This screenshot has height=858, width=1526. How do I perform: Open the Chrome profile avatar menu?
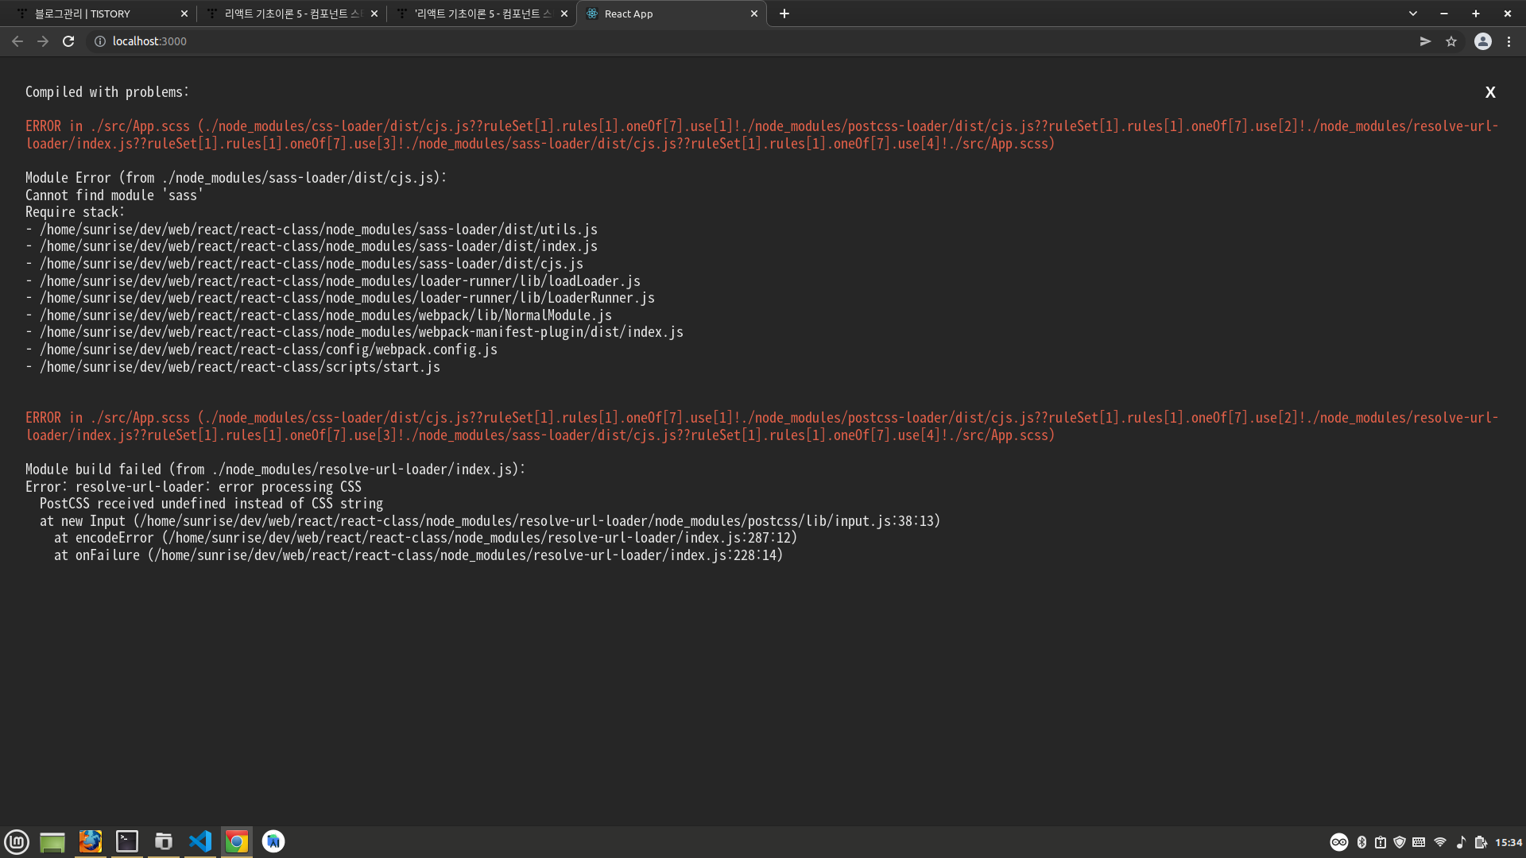click(x=1482, y=41)
